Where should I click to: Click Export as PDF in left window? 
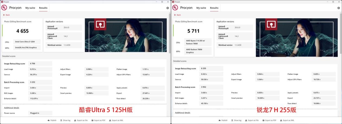click(x=99, y=120)
